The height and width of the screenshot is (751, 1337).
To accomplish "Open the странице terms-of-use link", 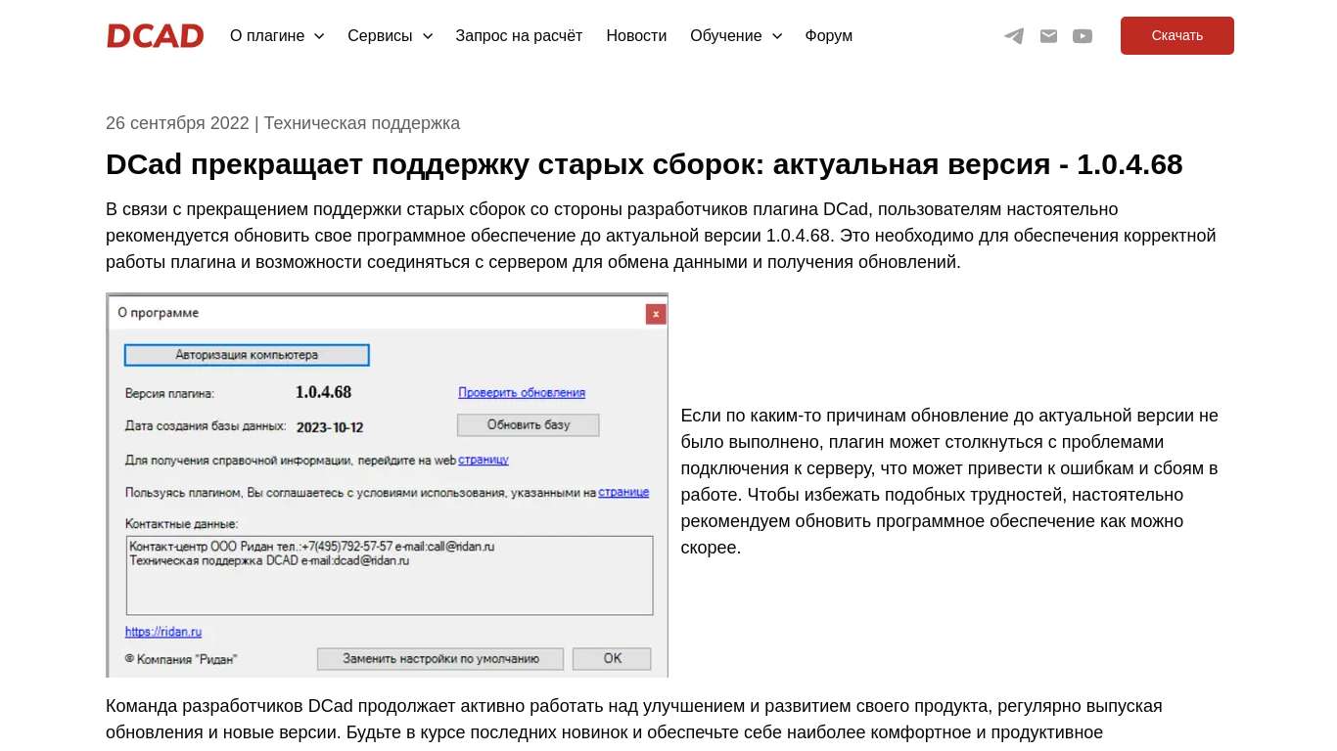I will coord(623,493).
